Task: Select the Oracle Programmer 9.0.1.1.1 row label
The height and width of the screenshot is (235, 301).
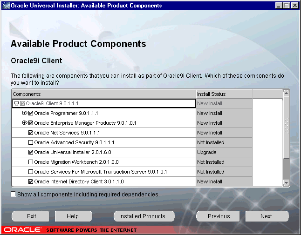Action: point(66,113)
